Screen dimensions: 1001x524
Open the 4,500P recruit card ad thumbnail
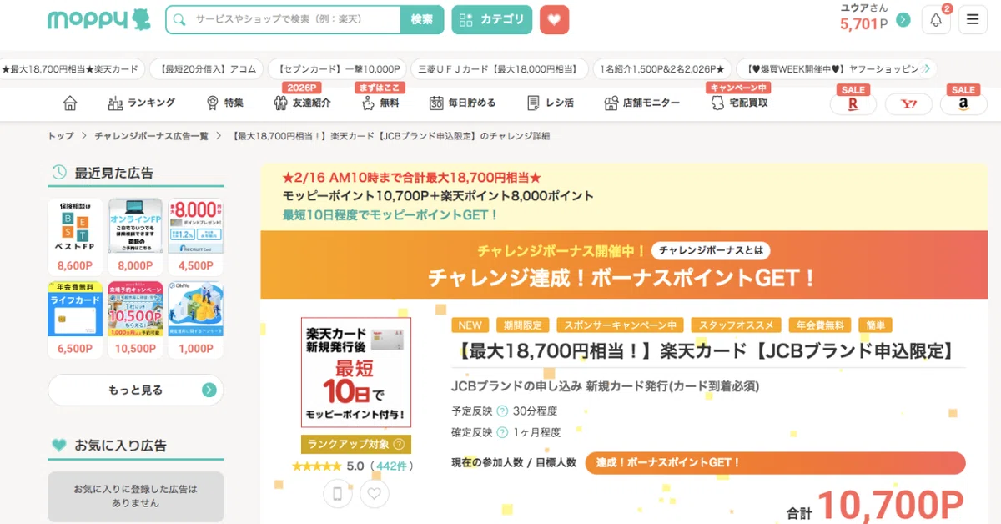pyautogui.click(x=195, y=237)
